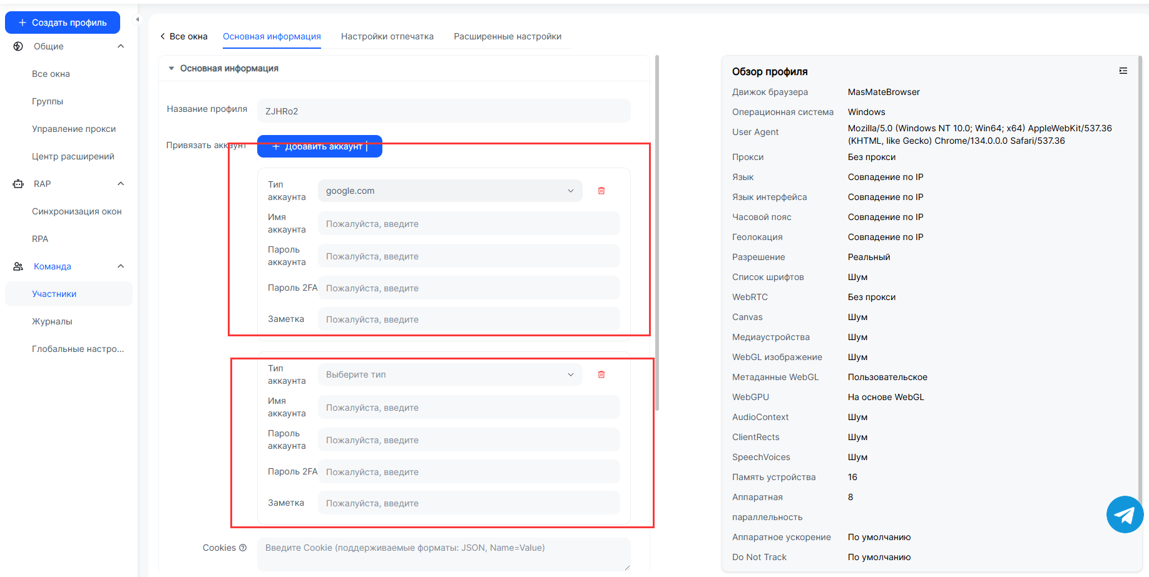This screenshot has width=1149, height=577.
Task: Open the Выберите тип account type dropdown
Action: coord(449,374)
